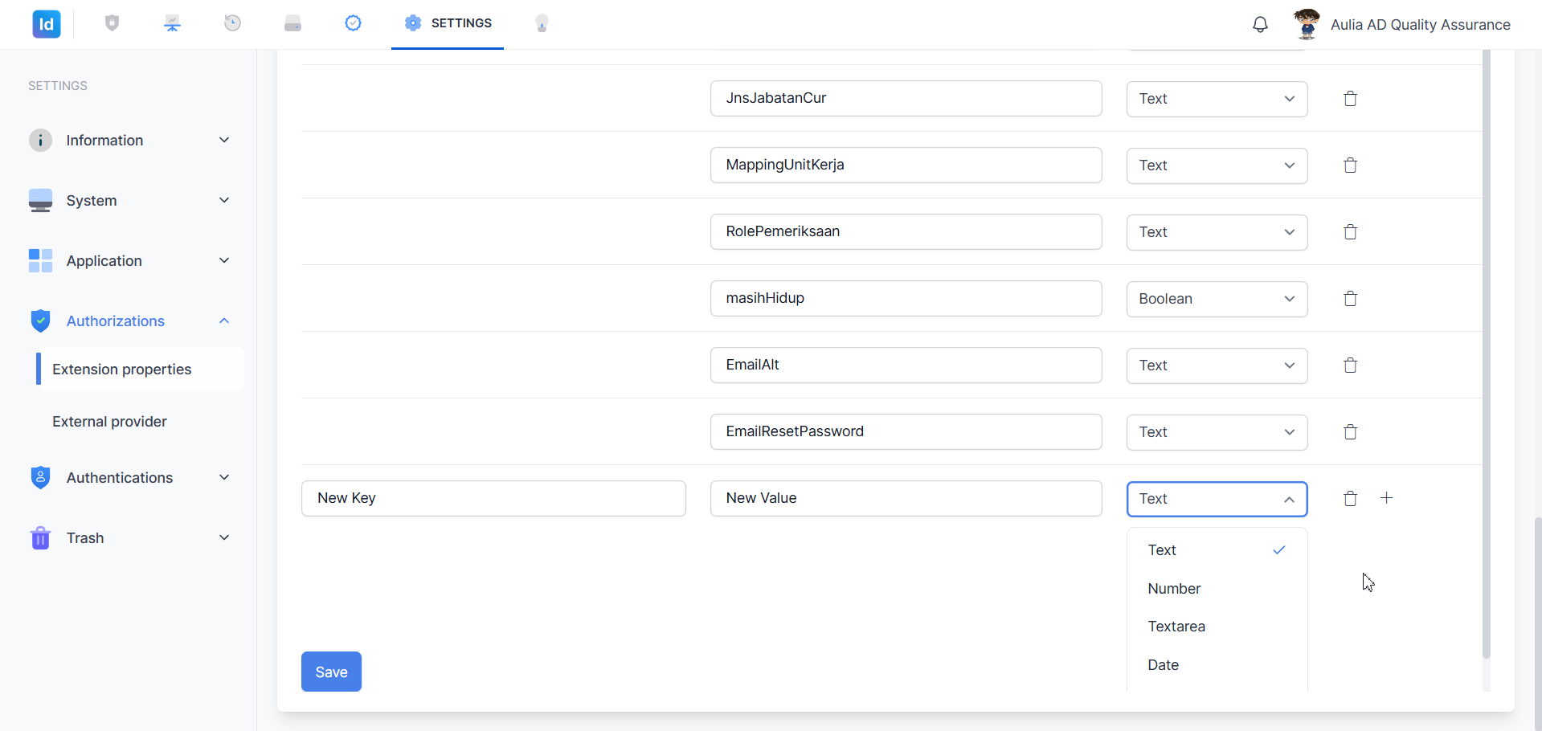Delete the masihHidup property row

tap(1351, 299)
